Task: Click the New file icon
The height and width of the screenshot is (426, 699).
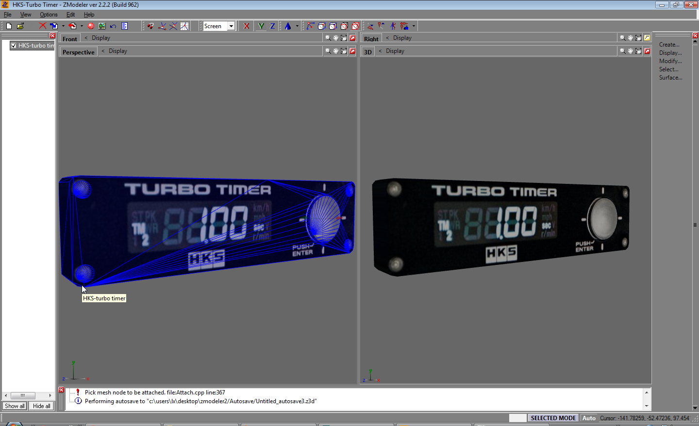Action: pos(9,26)
